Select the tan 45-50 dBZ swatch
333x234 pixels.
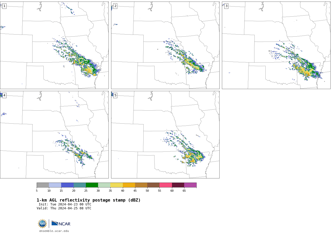click(141, 185)
